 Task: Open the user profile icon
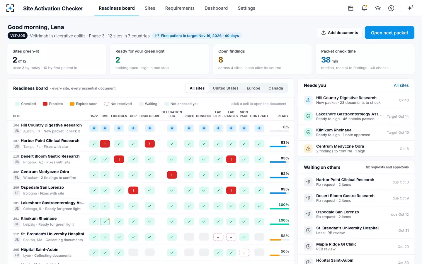pyautogui.click(x=391, y=8)
